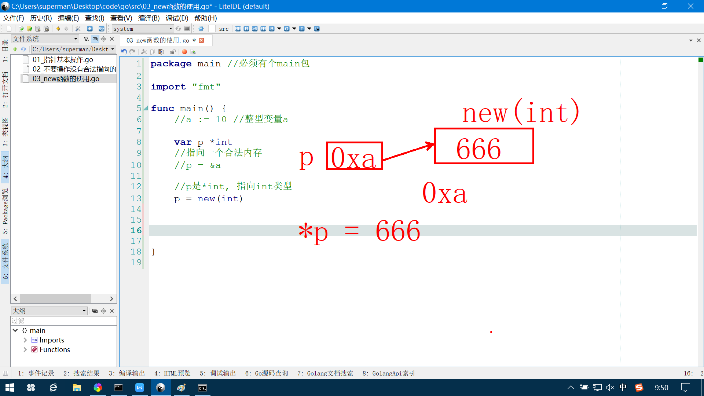Click the sync refresh icon beside folder path
The image size is (704, 396).
pos(23,49)
